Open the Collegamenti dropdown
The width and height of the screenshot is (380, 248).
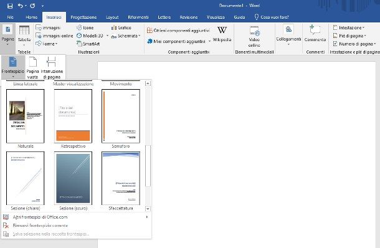click(288, 36)
